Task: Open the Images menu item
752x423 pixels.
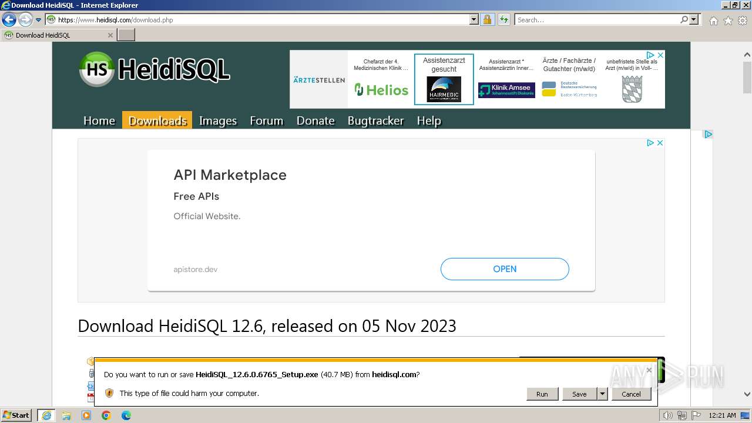Action: coord(218,120)
